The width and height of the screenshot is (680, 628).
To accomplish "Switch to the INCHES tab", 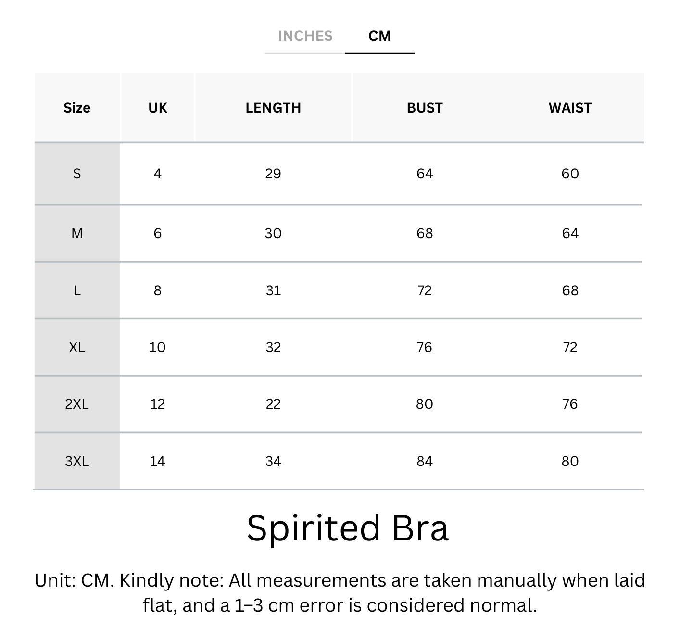I will (305, 36).
